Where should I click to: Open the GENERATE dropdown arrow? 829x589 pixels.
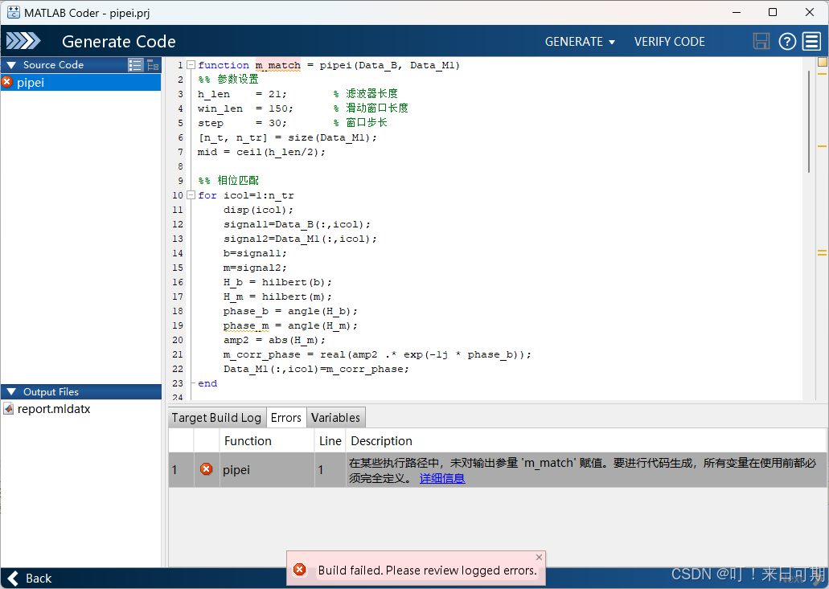[x=612, y=43]
